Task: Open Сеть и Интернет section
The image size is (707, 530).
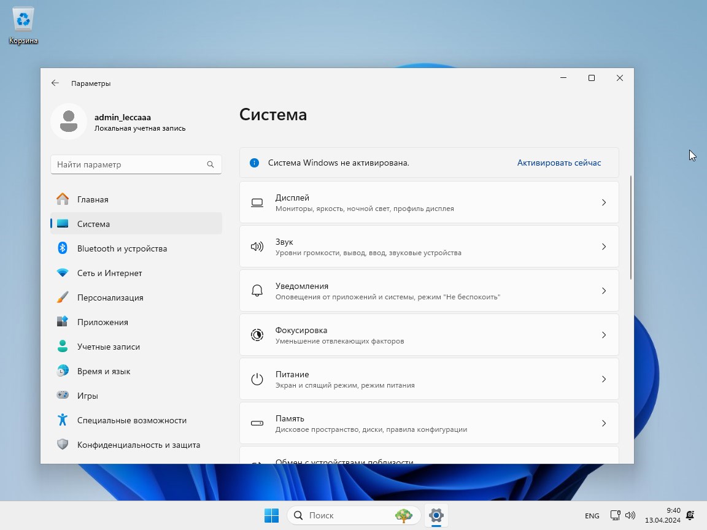Action: pyautogui.click(x=136, y=272)
